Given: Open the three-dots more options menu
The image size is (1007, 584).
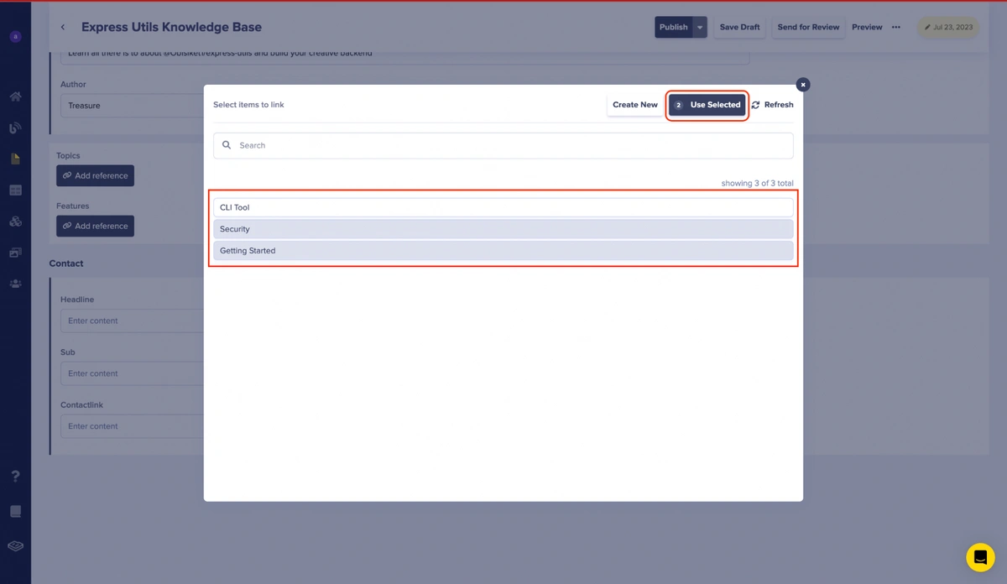Looking at the screenshot, I should (896, 27).
